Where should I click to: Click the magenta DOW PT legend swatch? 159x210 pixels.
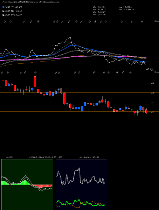[3, 15]
